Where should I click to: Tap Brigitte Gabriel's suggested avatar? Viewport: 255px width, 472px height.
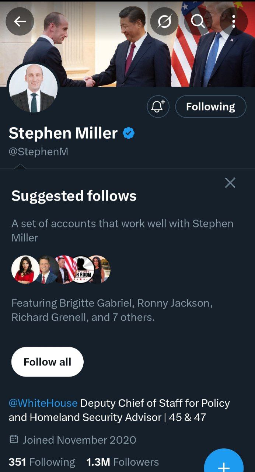tap(24, 270)
